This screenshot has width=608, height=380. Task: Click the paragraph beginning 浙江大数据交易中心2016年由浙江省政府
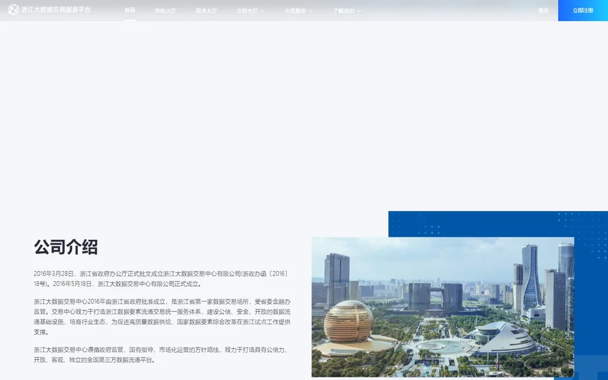tap(162, 317)
